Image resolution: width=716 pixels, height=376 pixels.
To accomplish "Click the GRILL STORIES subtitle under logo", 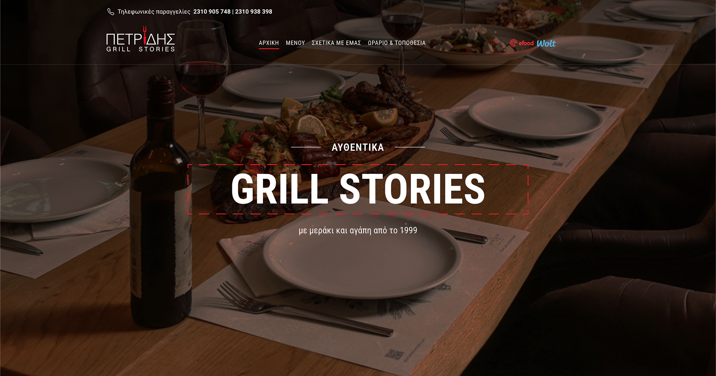I will [141, 49].
